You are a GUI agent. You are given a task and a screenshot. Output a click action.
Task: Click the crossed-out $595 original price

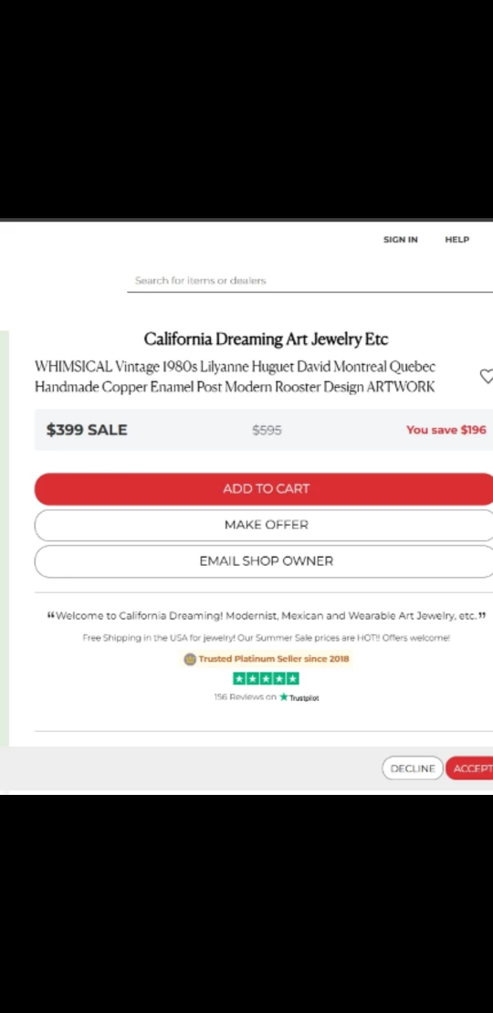coord(267,430)
